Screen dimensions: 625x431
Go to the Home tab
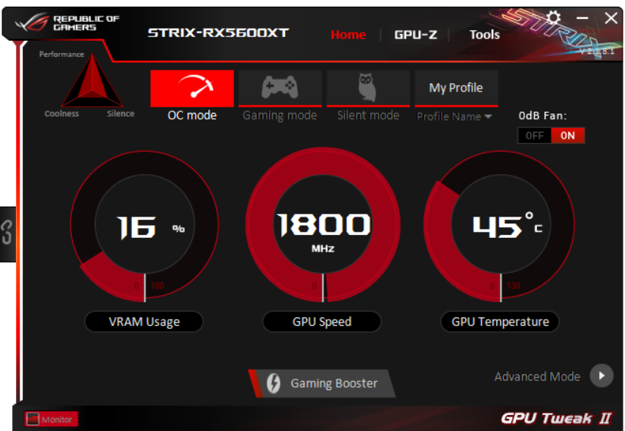click(x=348, y=35)
